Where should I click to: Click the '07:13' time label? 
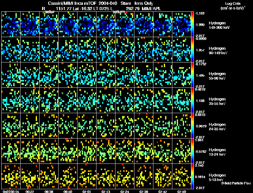point(106,192)
